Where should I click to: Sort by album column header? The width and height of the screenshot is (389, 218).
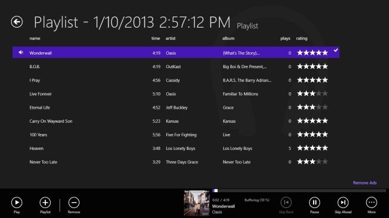point(228,38)
